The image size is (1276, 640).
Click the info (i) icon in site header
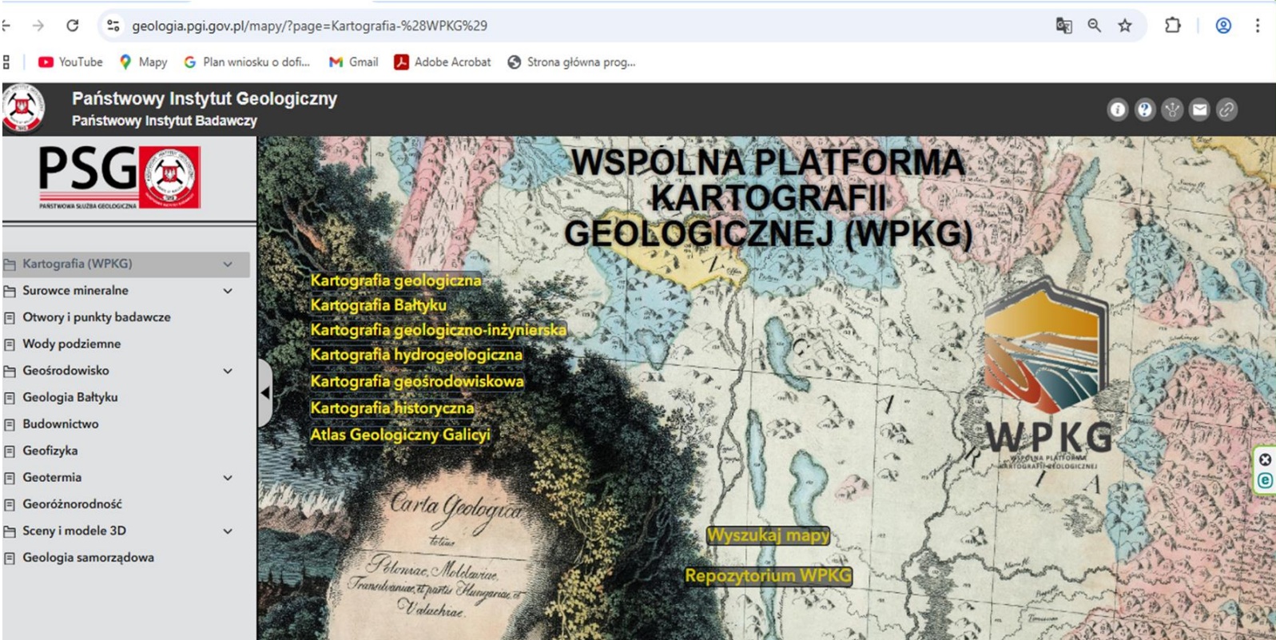point(1118,109)
